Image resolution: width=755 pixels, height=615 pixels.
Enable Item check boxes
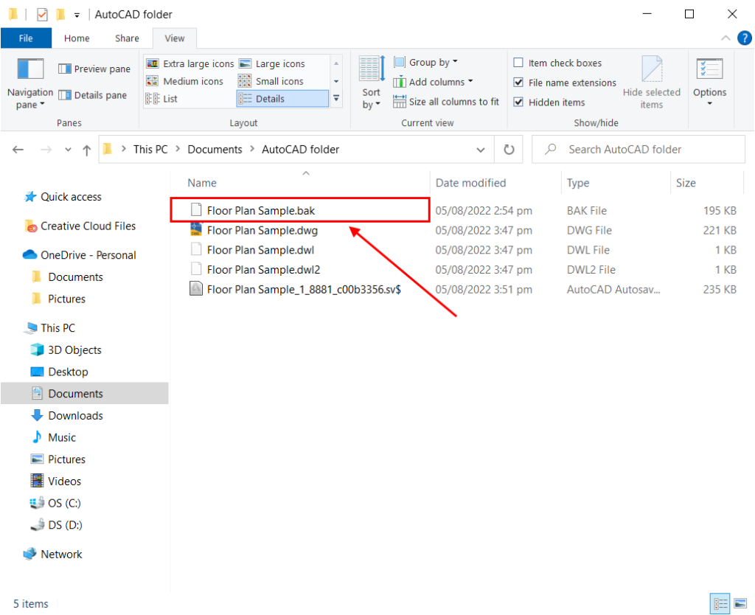point(518,63)
